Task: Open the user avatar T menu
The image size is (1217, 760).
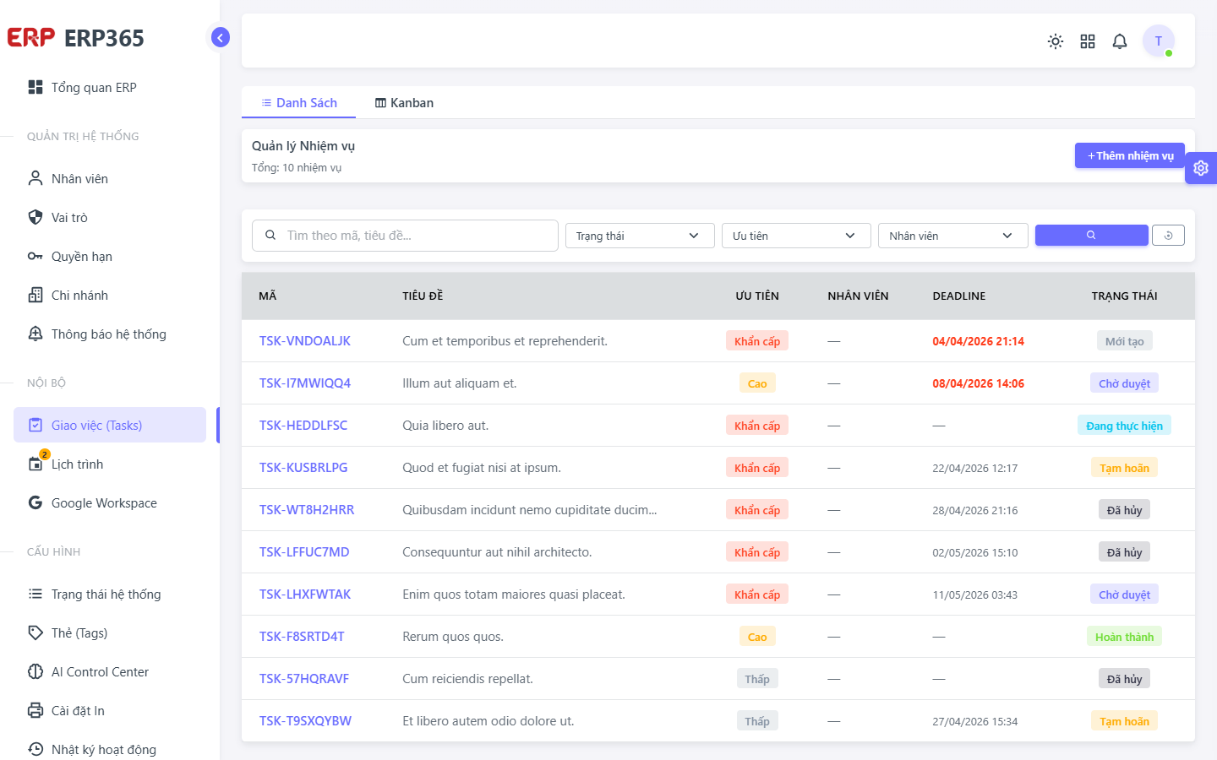Action: [1159, 41]
